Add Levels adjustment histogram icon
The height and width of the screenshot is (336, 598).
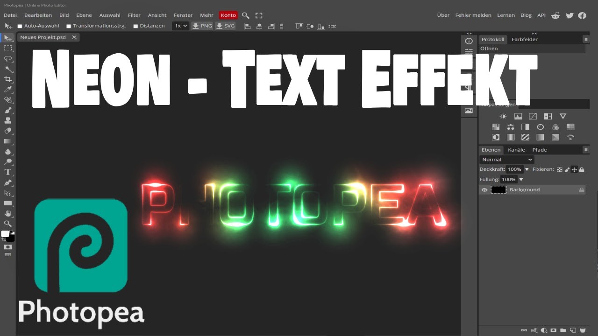tap(518, 116)
